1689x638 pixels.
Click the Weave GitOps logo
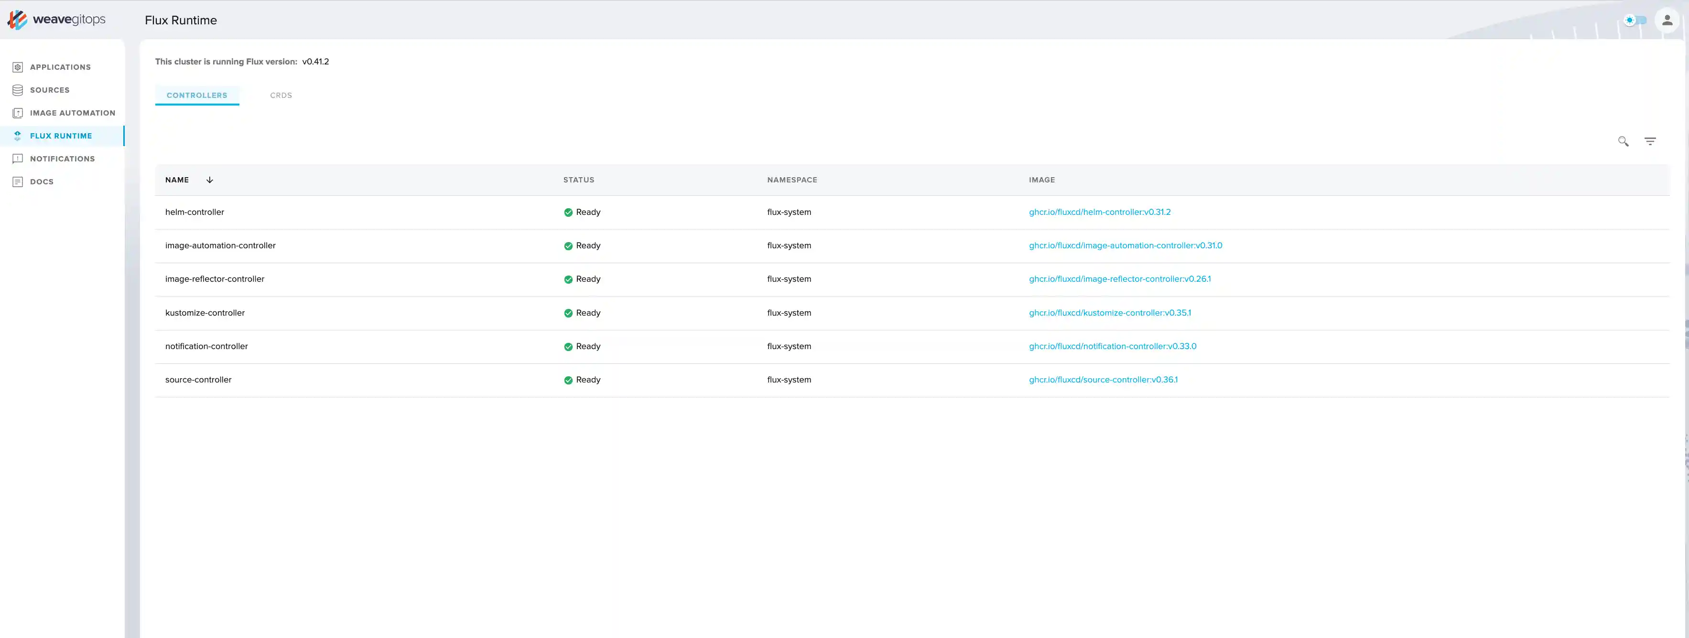[x=56, y=20]
